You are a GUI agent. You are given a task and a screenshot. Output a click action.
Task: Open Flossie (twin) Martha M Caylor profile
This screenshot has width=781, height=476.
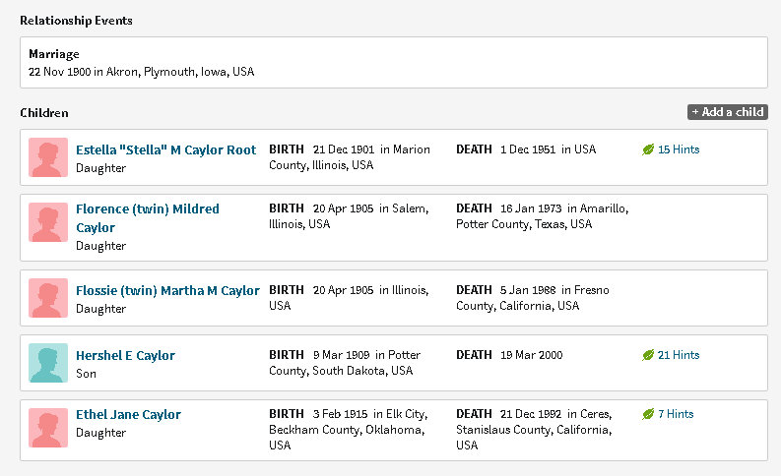point(167,290)
